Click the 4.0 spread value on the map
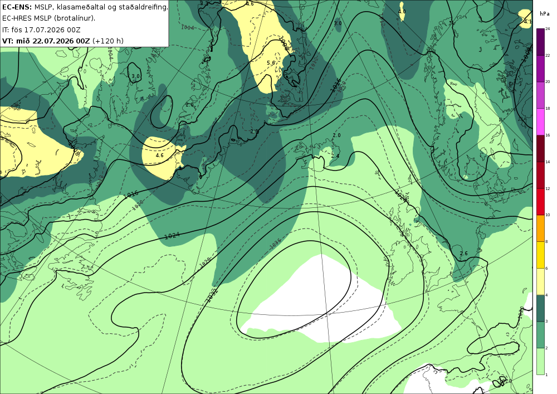Image resolution: width=557 pixels, height=394 pixels. [402, 11]
